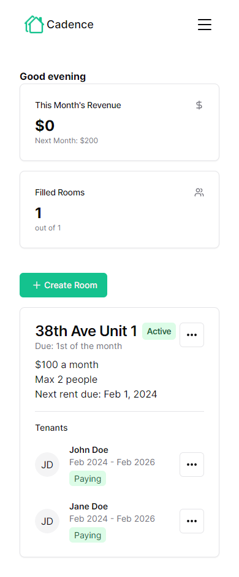Screen dimensions: 239x577
Task: Click the Create Room button
Action: pos(64,285)
